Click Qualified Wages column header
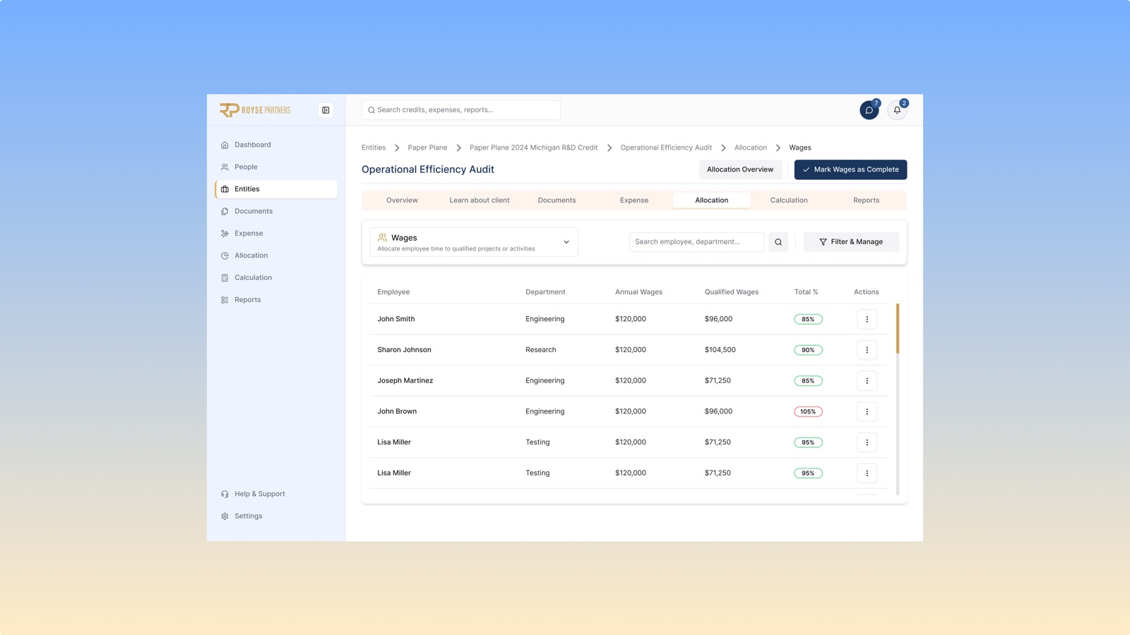Viewport: 1130px width, 635px height. click(x=731, y=292)
